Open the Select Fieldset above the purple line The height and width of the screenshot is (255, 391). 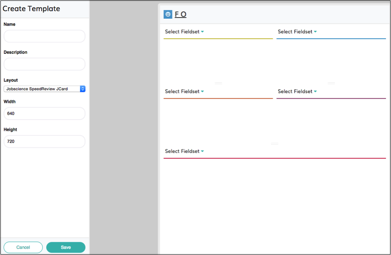[x=297, y=91]
